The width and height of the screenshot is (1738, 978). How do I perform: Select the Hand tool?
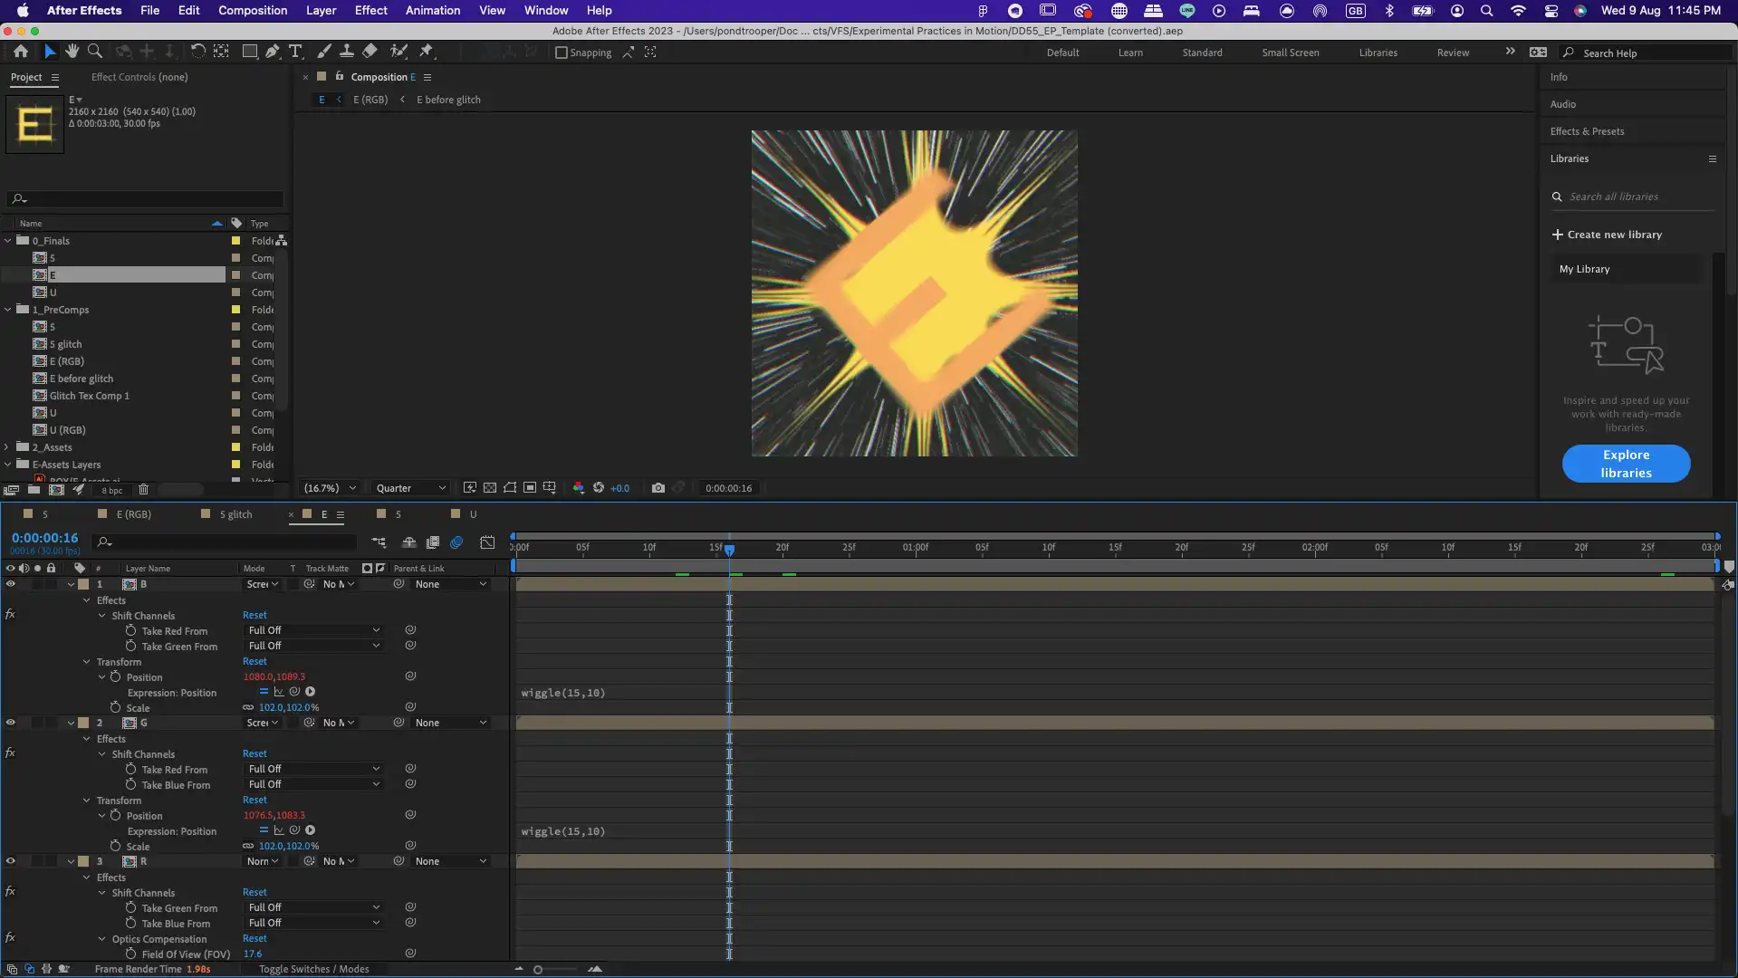[x=72, y=52]
